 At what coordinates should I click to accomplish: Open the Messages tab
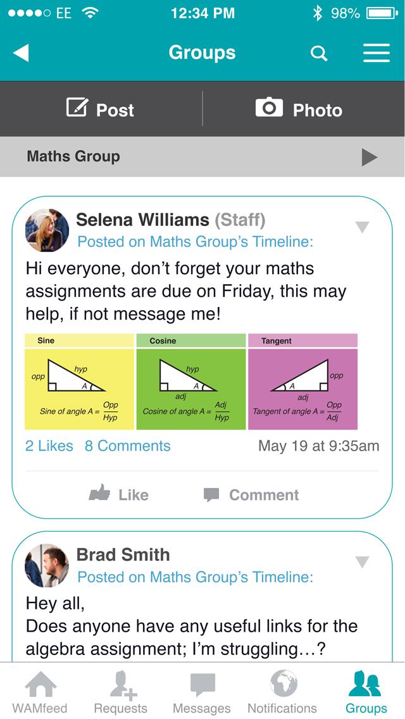[x=202, y=691]
